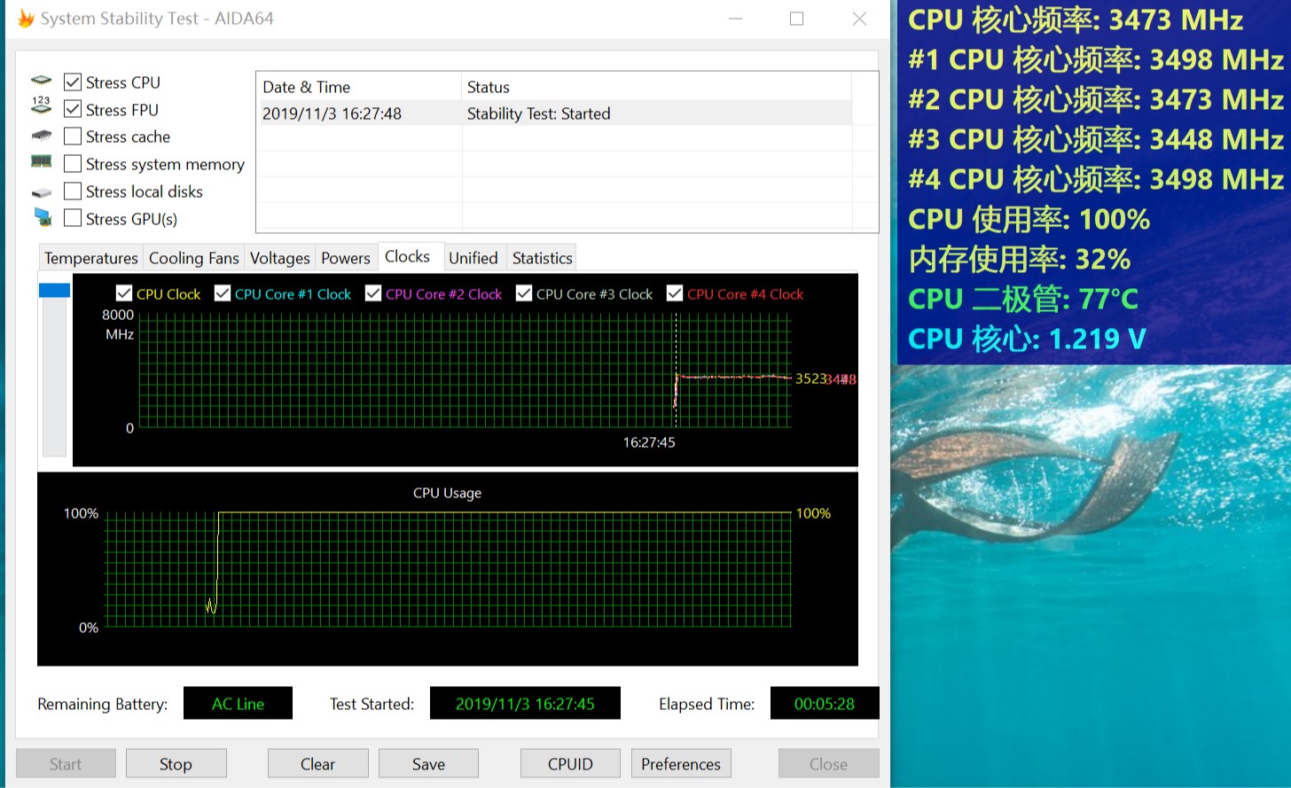Image resolution: width=1291 pixels, height=788 pixels.
Task: Click the 123 FPU icon beside Stress FPU
Action: (x=41, y=106)
